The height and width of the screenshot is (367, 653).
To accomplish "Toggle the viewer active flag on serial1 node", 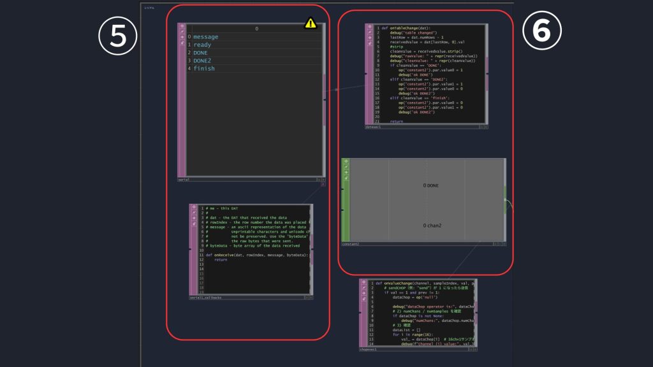I will click(323, 180).
